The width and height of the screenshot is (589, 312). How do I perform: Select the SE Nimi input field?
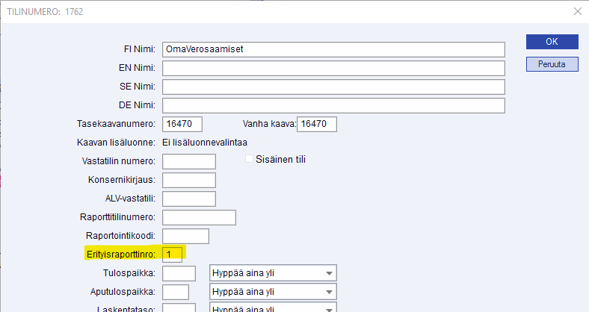(334, 87)
